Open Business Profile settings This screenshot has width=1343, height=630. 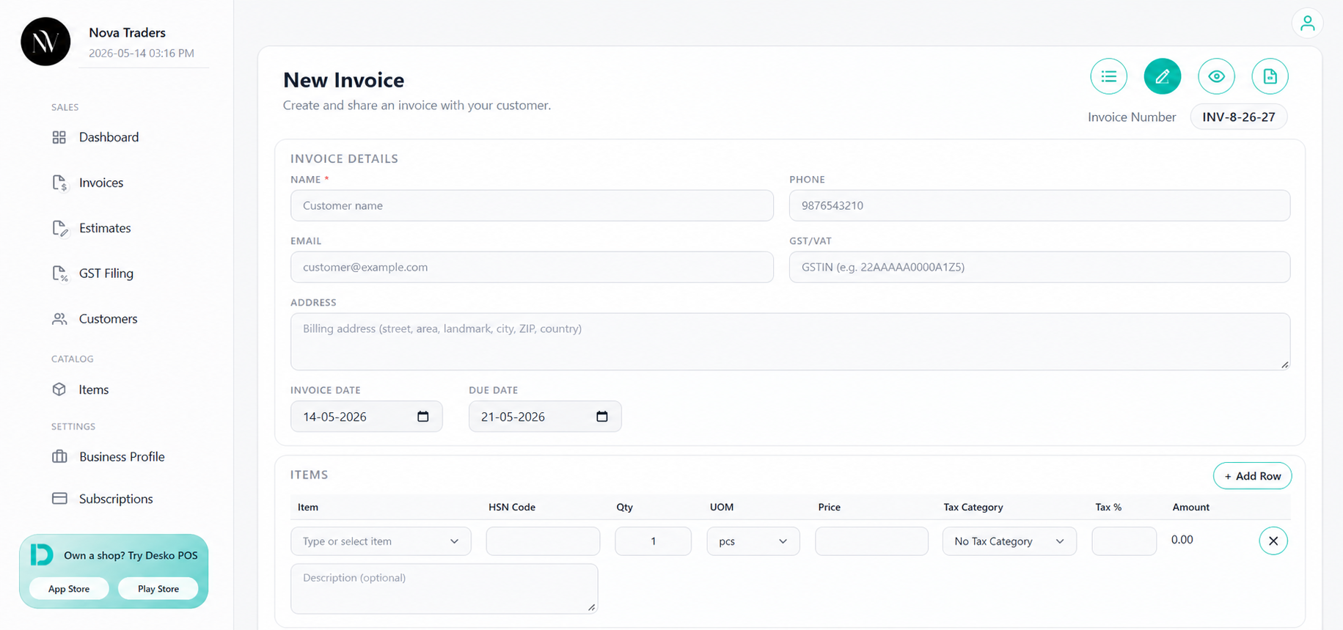point(122,456)
